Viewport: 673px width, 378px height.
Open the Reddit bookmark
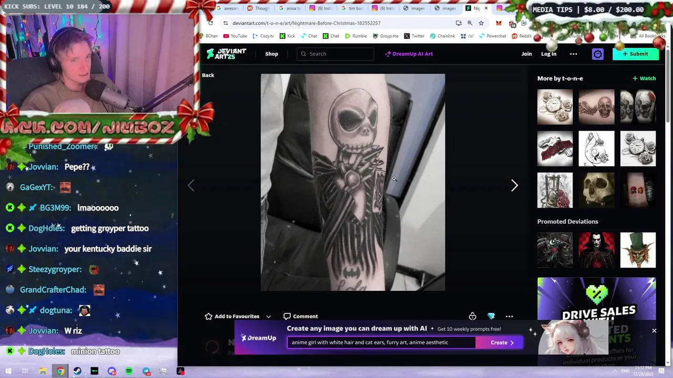(x=522, y=36)
